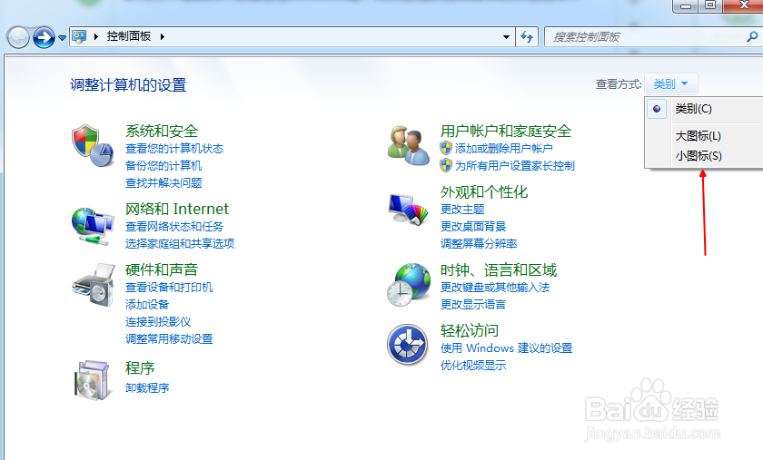
Task: Open 为所有用户设置家长控制 link
Action: pyautogui.click(x=515, y=165)
